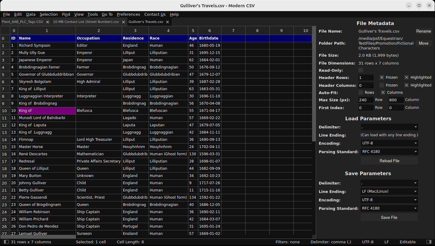435x246 pixels.
Task: Select cell '1717-07-26'
Action: pyautogui.click(x=210, y=183)
